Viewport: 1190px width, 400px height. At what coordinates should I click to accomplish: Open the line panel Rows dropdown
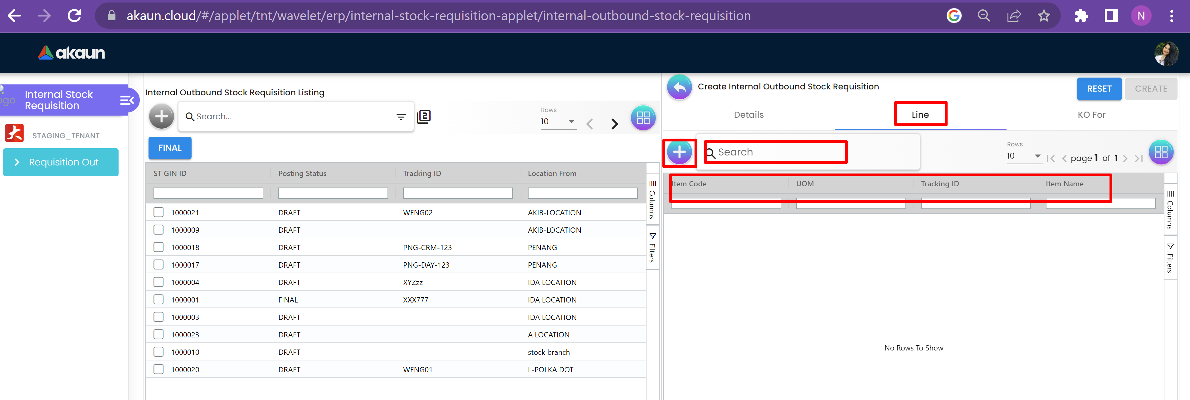(1024, 156)
